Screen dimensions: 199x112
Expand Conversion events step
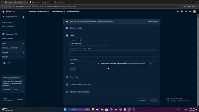click(x=80, y=84)
